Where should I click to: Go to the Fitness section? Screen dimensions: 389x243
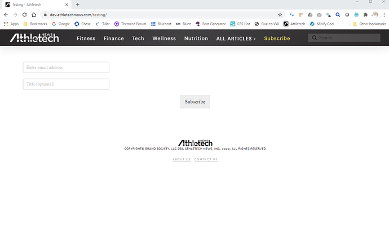[x=86, y=38]
